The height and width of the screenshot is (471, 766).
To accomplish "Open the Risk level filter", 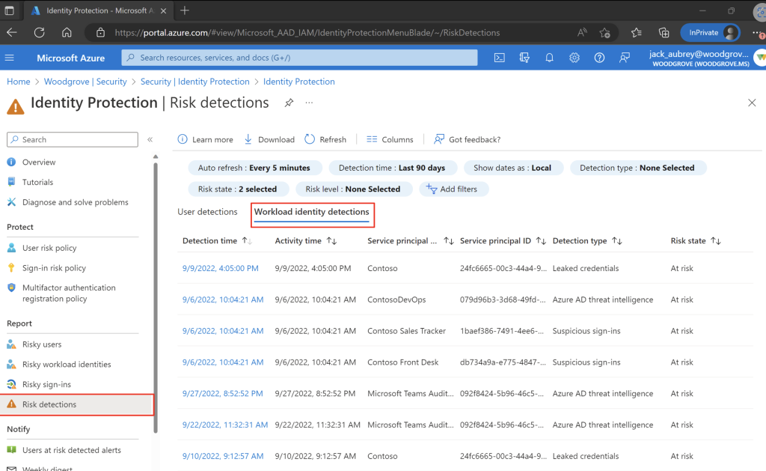I will click(x=353, y=189).
